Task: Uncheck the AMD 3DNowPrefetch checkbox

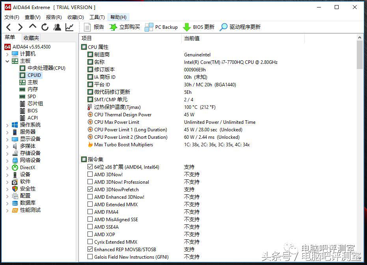Action: 90,189
